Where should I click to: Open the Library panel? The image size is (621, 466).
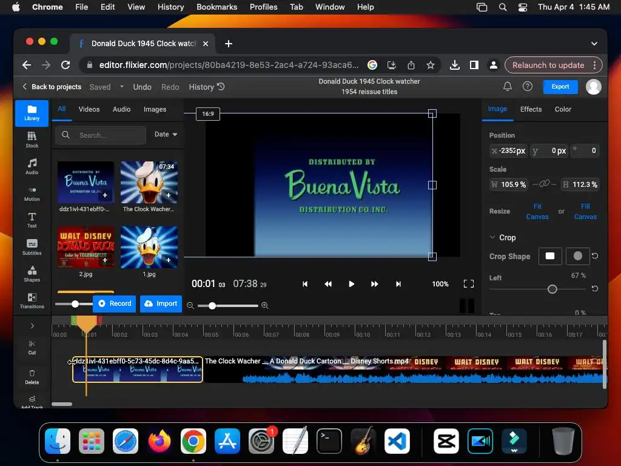(x=32, y=113)
